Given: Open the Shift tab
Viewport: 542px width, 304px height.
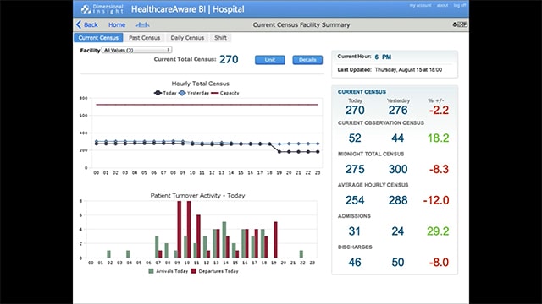Looking at the screenshot, I should 220,38.
